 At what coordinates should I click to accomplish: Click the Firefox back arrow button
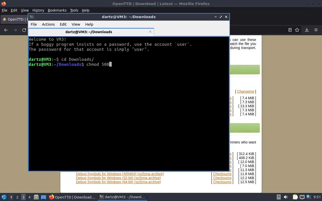(x=6, y=30)
